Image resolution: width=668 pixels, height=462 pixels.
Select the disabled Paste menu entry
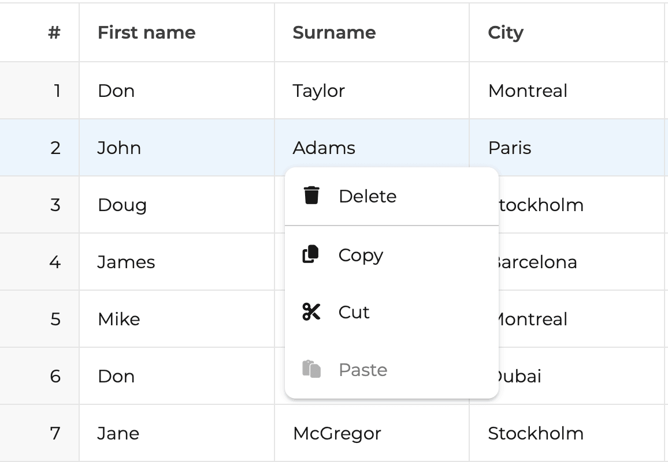[x=392, y=369]
